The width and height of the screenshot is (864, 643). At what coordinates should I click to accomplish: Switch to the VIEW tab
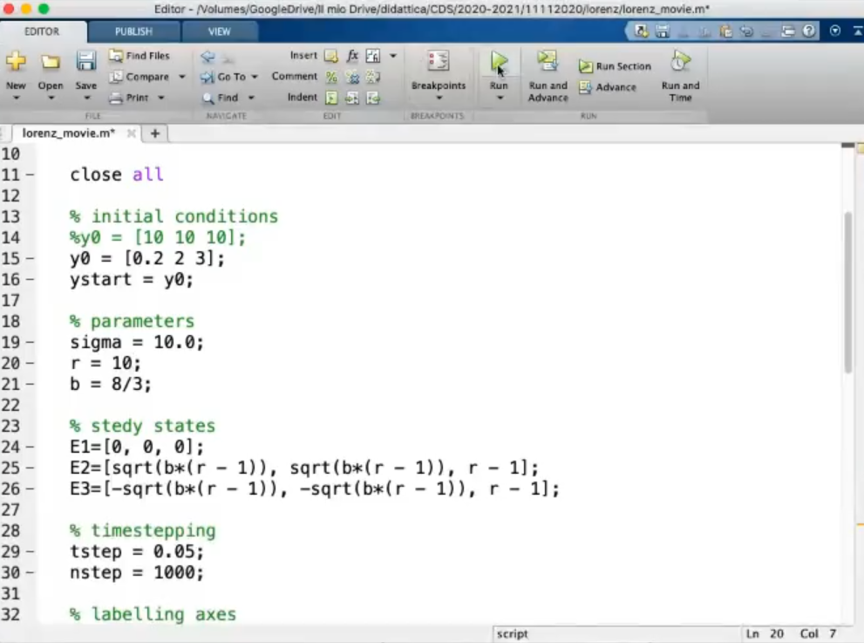coord(220,31)
